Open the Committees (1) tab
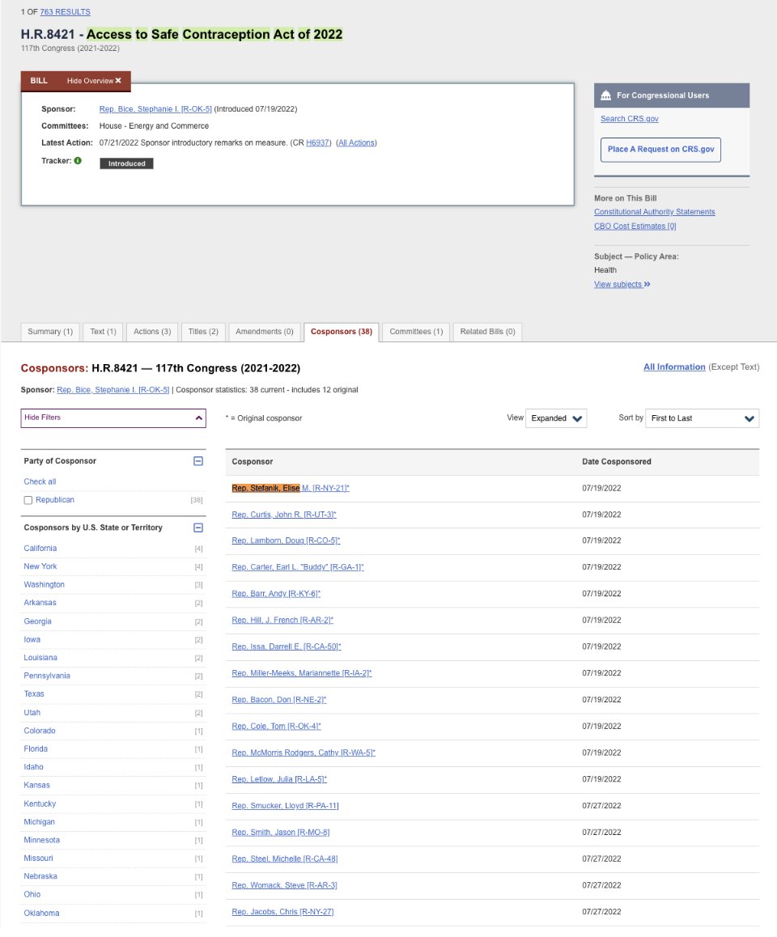The width and height of the screenshot is (777, 937). 416,332
